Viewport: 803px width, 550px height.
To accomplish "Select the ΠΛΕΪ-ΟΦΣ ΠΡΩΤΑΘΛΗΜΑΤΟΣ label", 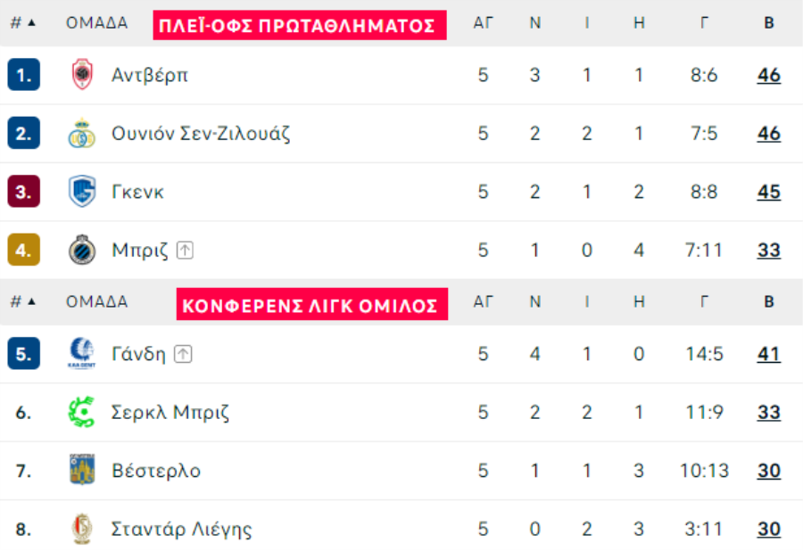I will coord(300,25).
